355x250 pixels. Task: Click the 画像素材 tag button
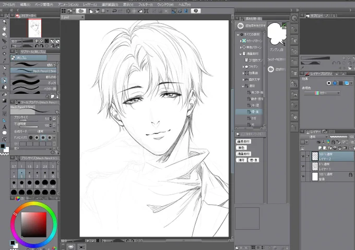243,141
